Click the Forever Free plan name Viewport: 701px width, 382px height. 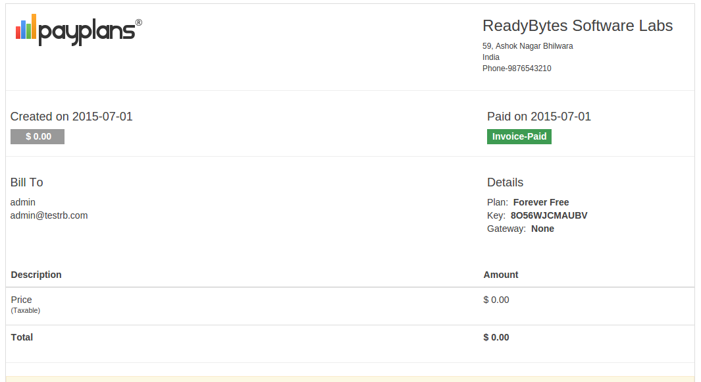click(x=541, y=202)
